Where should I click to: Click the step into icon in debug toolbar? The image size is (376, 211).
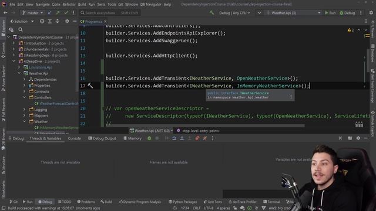pyautogui.click(x=182, y=138)
